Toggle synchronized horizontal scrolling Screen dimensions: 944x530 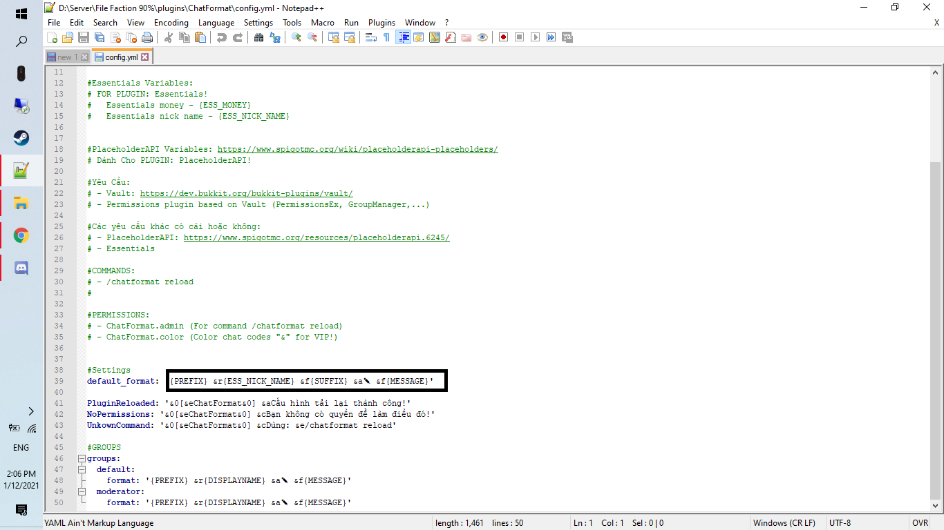(x=350, y=37)
